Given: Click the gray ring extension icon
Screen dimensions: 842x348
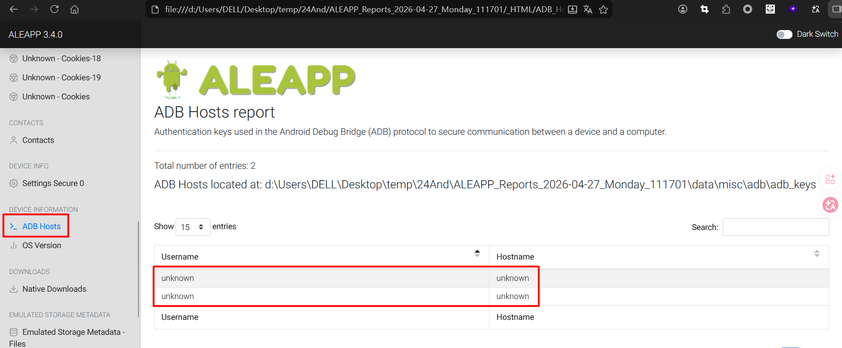Looking at the screenshot, I should [748, 9].
